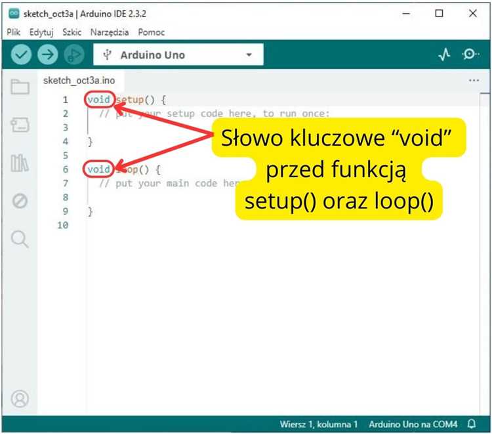Image resolution: width=492 pixels, height=434 pixels.
Task: Open the Search sidebar panel
Action: click(20, 239)
